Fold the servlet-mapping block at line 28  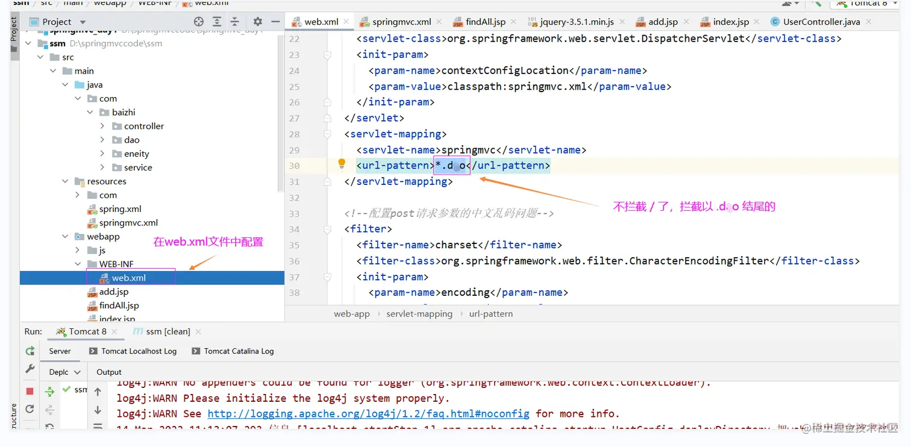(327, 134)
